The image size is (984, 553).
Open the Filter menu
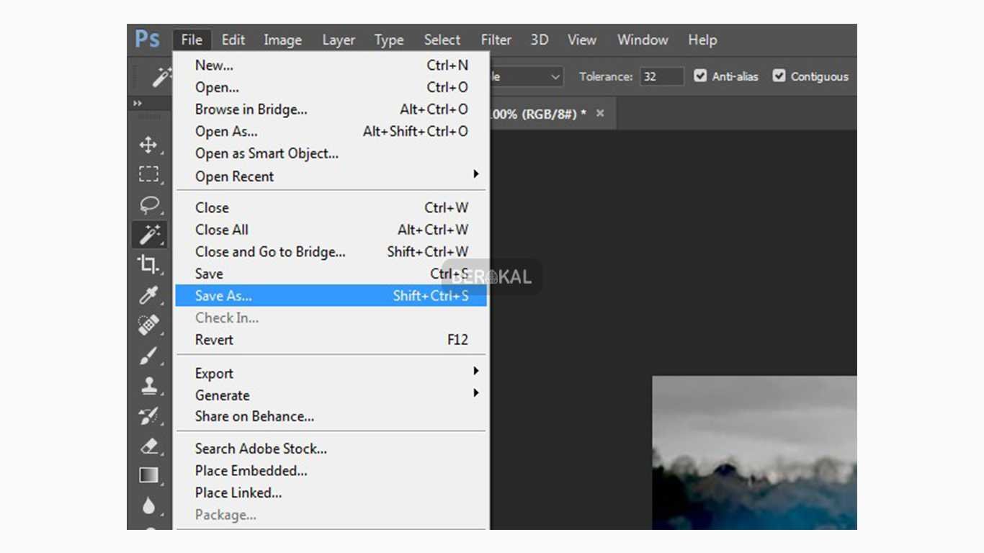pos(496,40)
